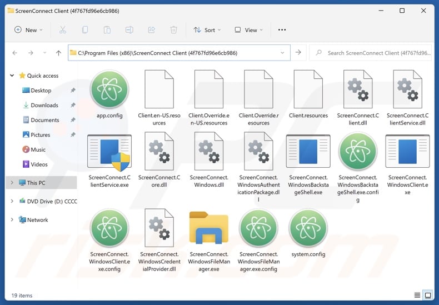The height and width of the screenshot is (305, 439).
Task: Open the See more ellipsis menu
Action: pos(282,30)
